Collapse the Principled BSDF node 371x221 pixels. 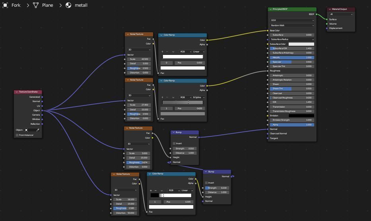(x=270, y=9)
